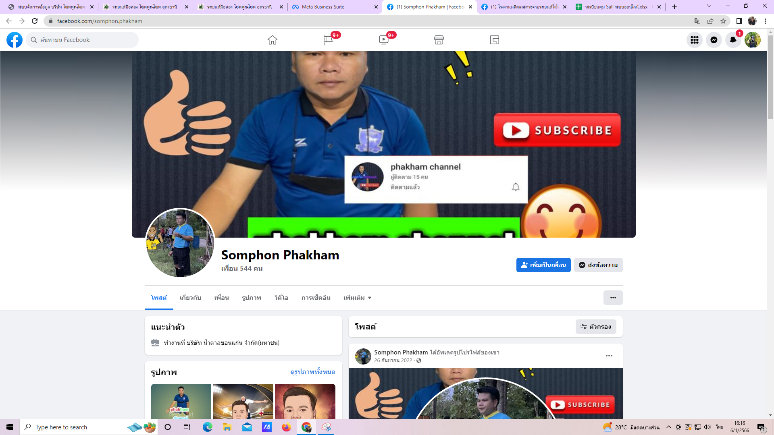Open Facebook Home icon

pyautogui.click(x=272, y=40)
